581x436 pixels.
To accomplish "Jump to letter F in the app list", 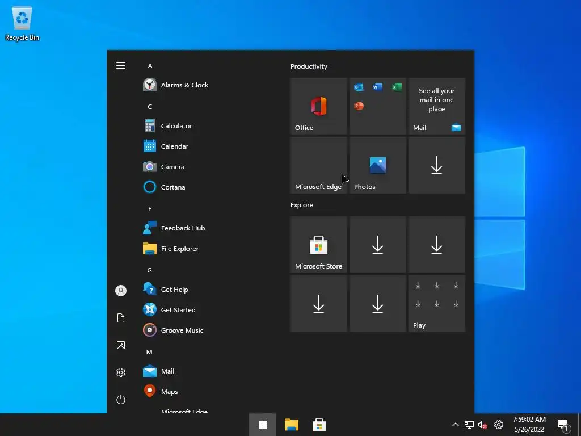I will point(150,209).
